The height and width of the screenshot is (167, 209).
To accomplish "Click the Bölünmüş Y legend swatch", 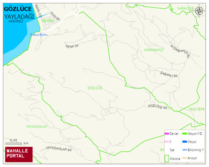I will click(185, 150).
